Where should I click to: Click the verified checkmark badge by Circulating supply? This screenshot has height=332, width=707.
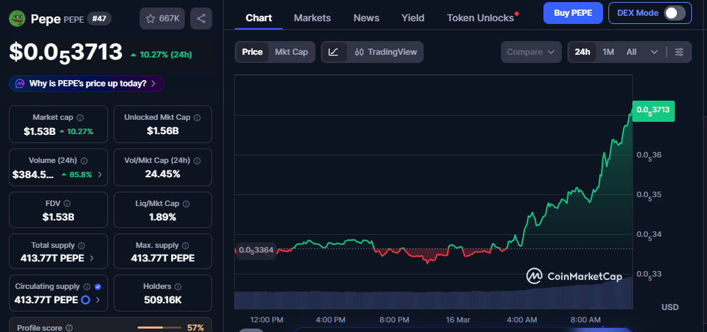[98, 286]
